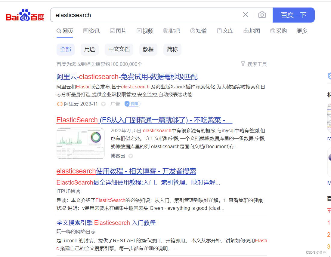Open the 贴吧 tab
This screenshot has width=331, height=257.
click(172, 31)
